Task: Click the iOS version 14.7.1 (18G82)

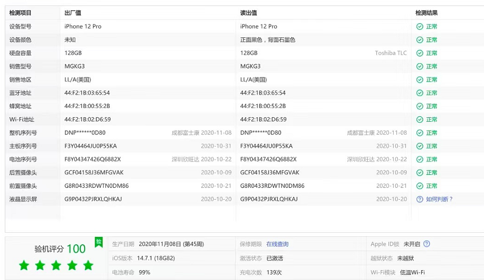Action: 156,258
